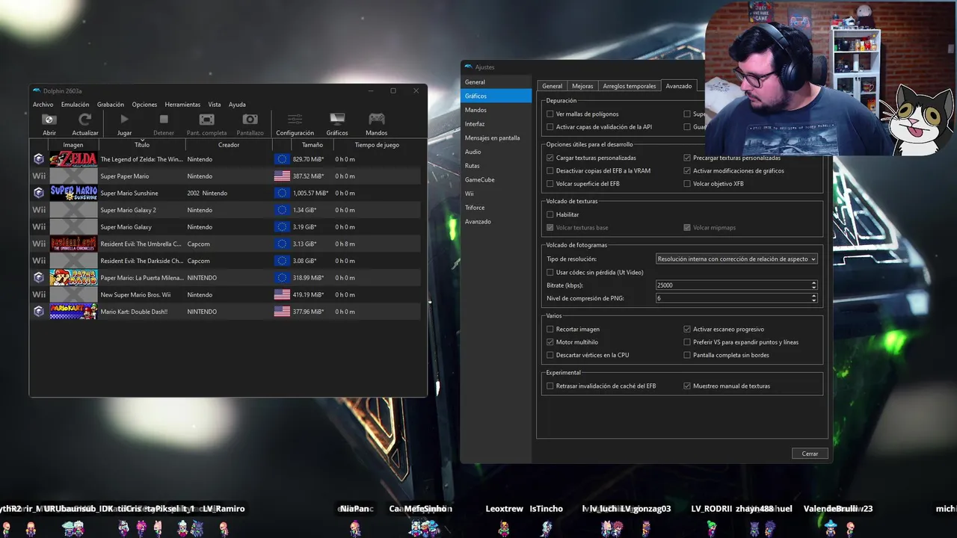Uncheck Cargar texturas personalizadas

click(x=550, y=158)
